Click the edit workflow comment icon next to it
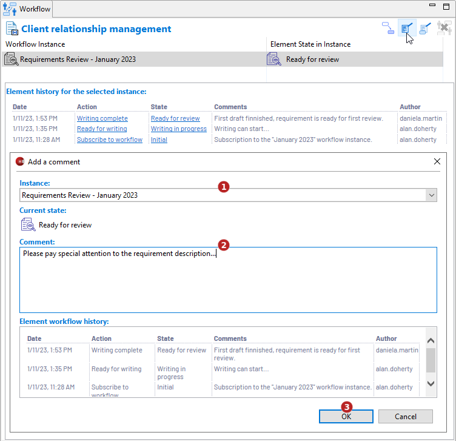The image size is (456, 441). tap(425, 29)
